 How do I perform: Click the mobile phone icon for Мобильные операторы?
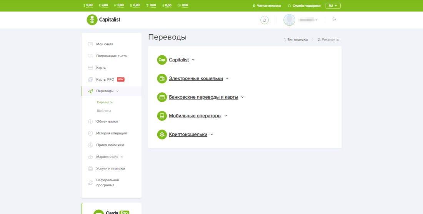click(x=162, y=116)
